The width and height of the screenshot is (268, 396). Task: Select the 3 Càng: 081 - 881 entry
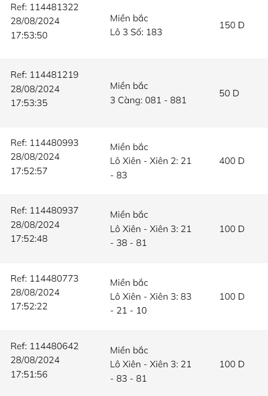pos(148,100)
